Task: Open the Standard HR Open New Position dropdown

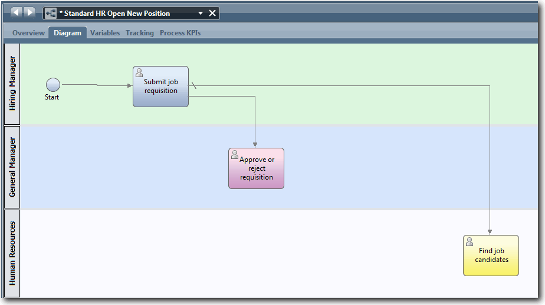Action: click(201, 14)
